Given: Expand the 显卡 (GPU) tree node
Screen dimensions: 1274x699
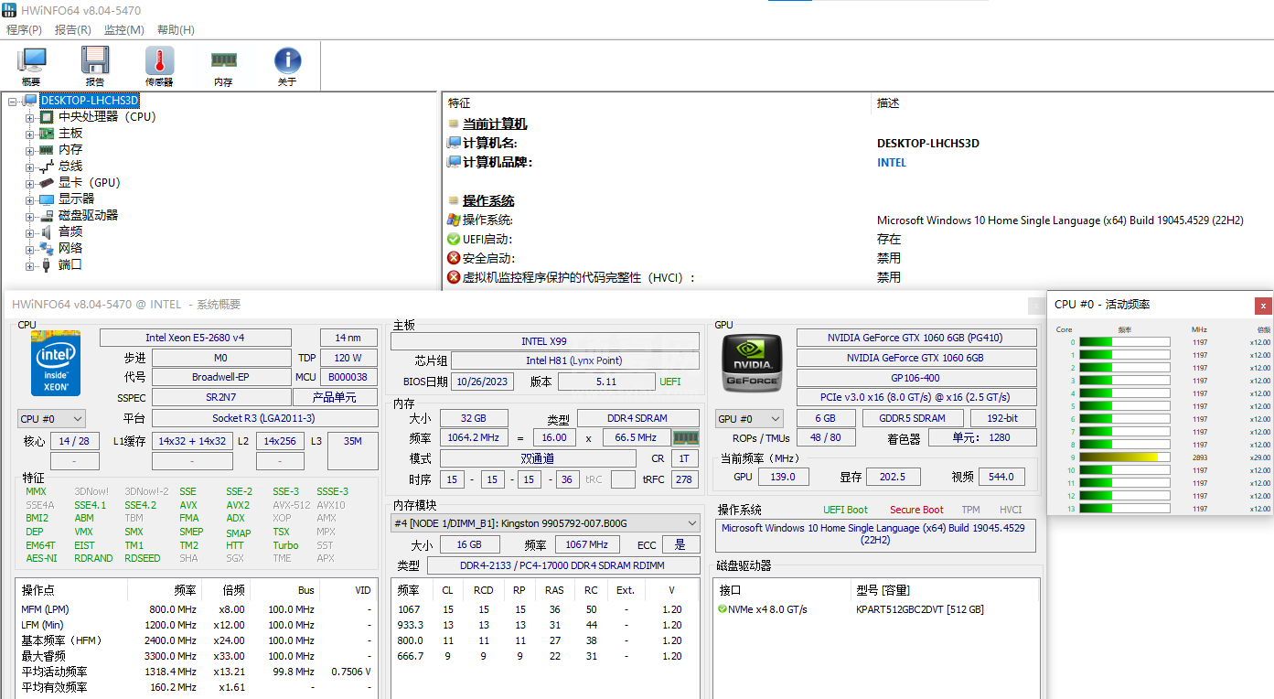Looking at the screenshot, I should (x=29, y=183).
